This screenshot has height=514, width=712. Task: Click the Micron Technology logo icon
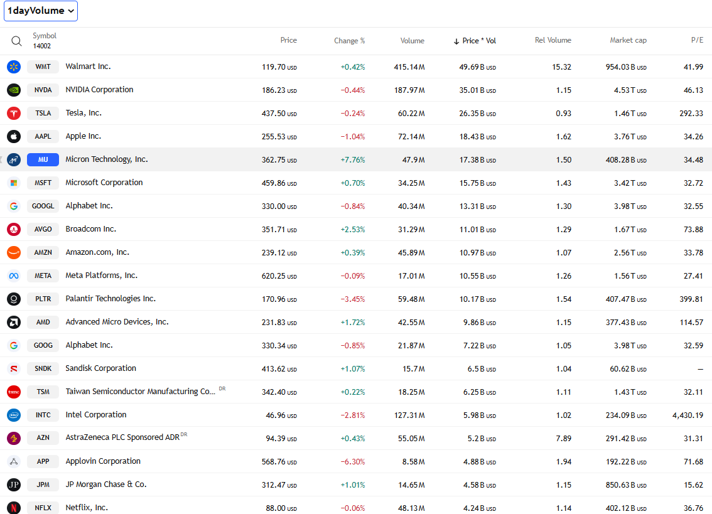[x=14, y=159]
